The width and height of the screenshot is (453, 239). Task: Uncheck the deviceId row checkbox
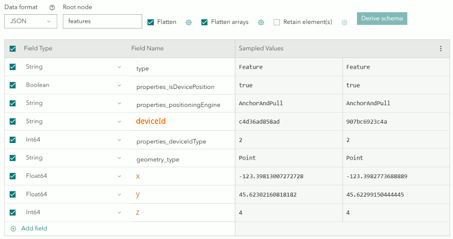click(13, 122)
